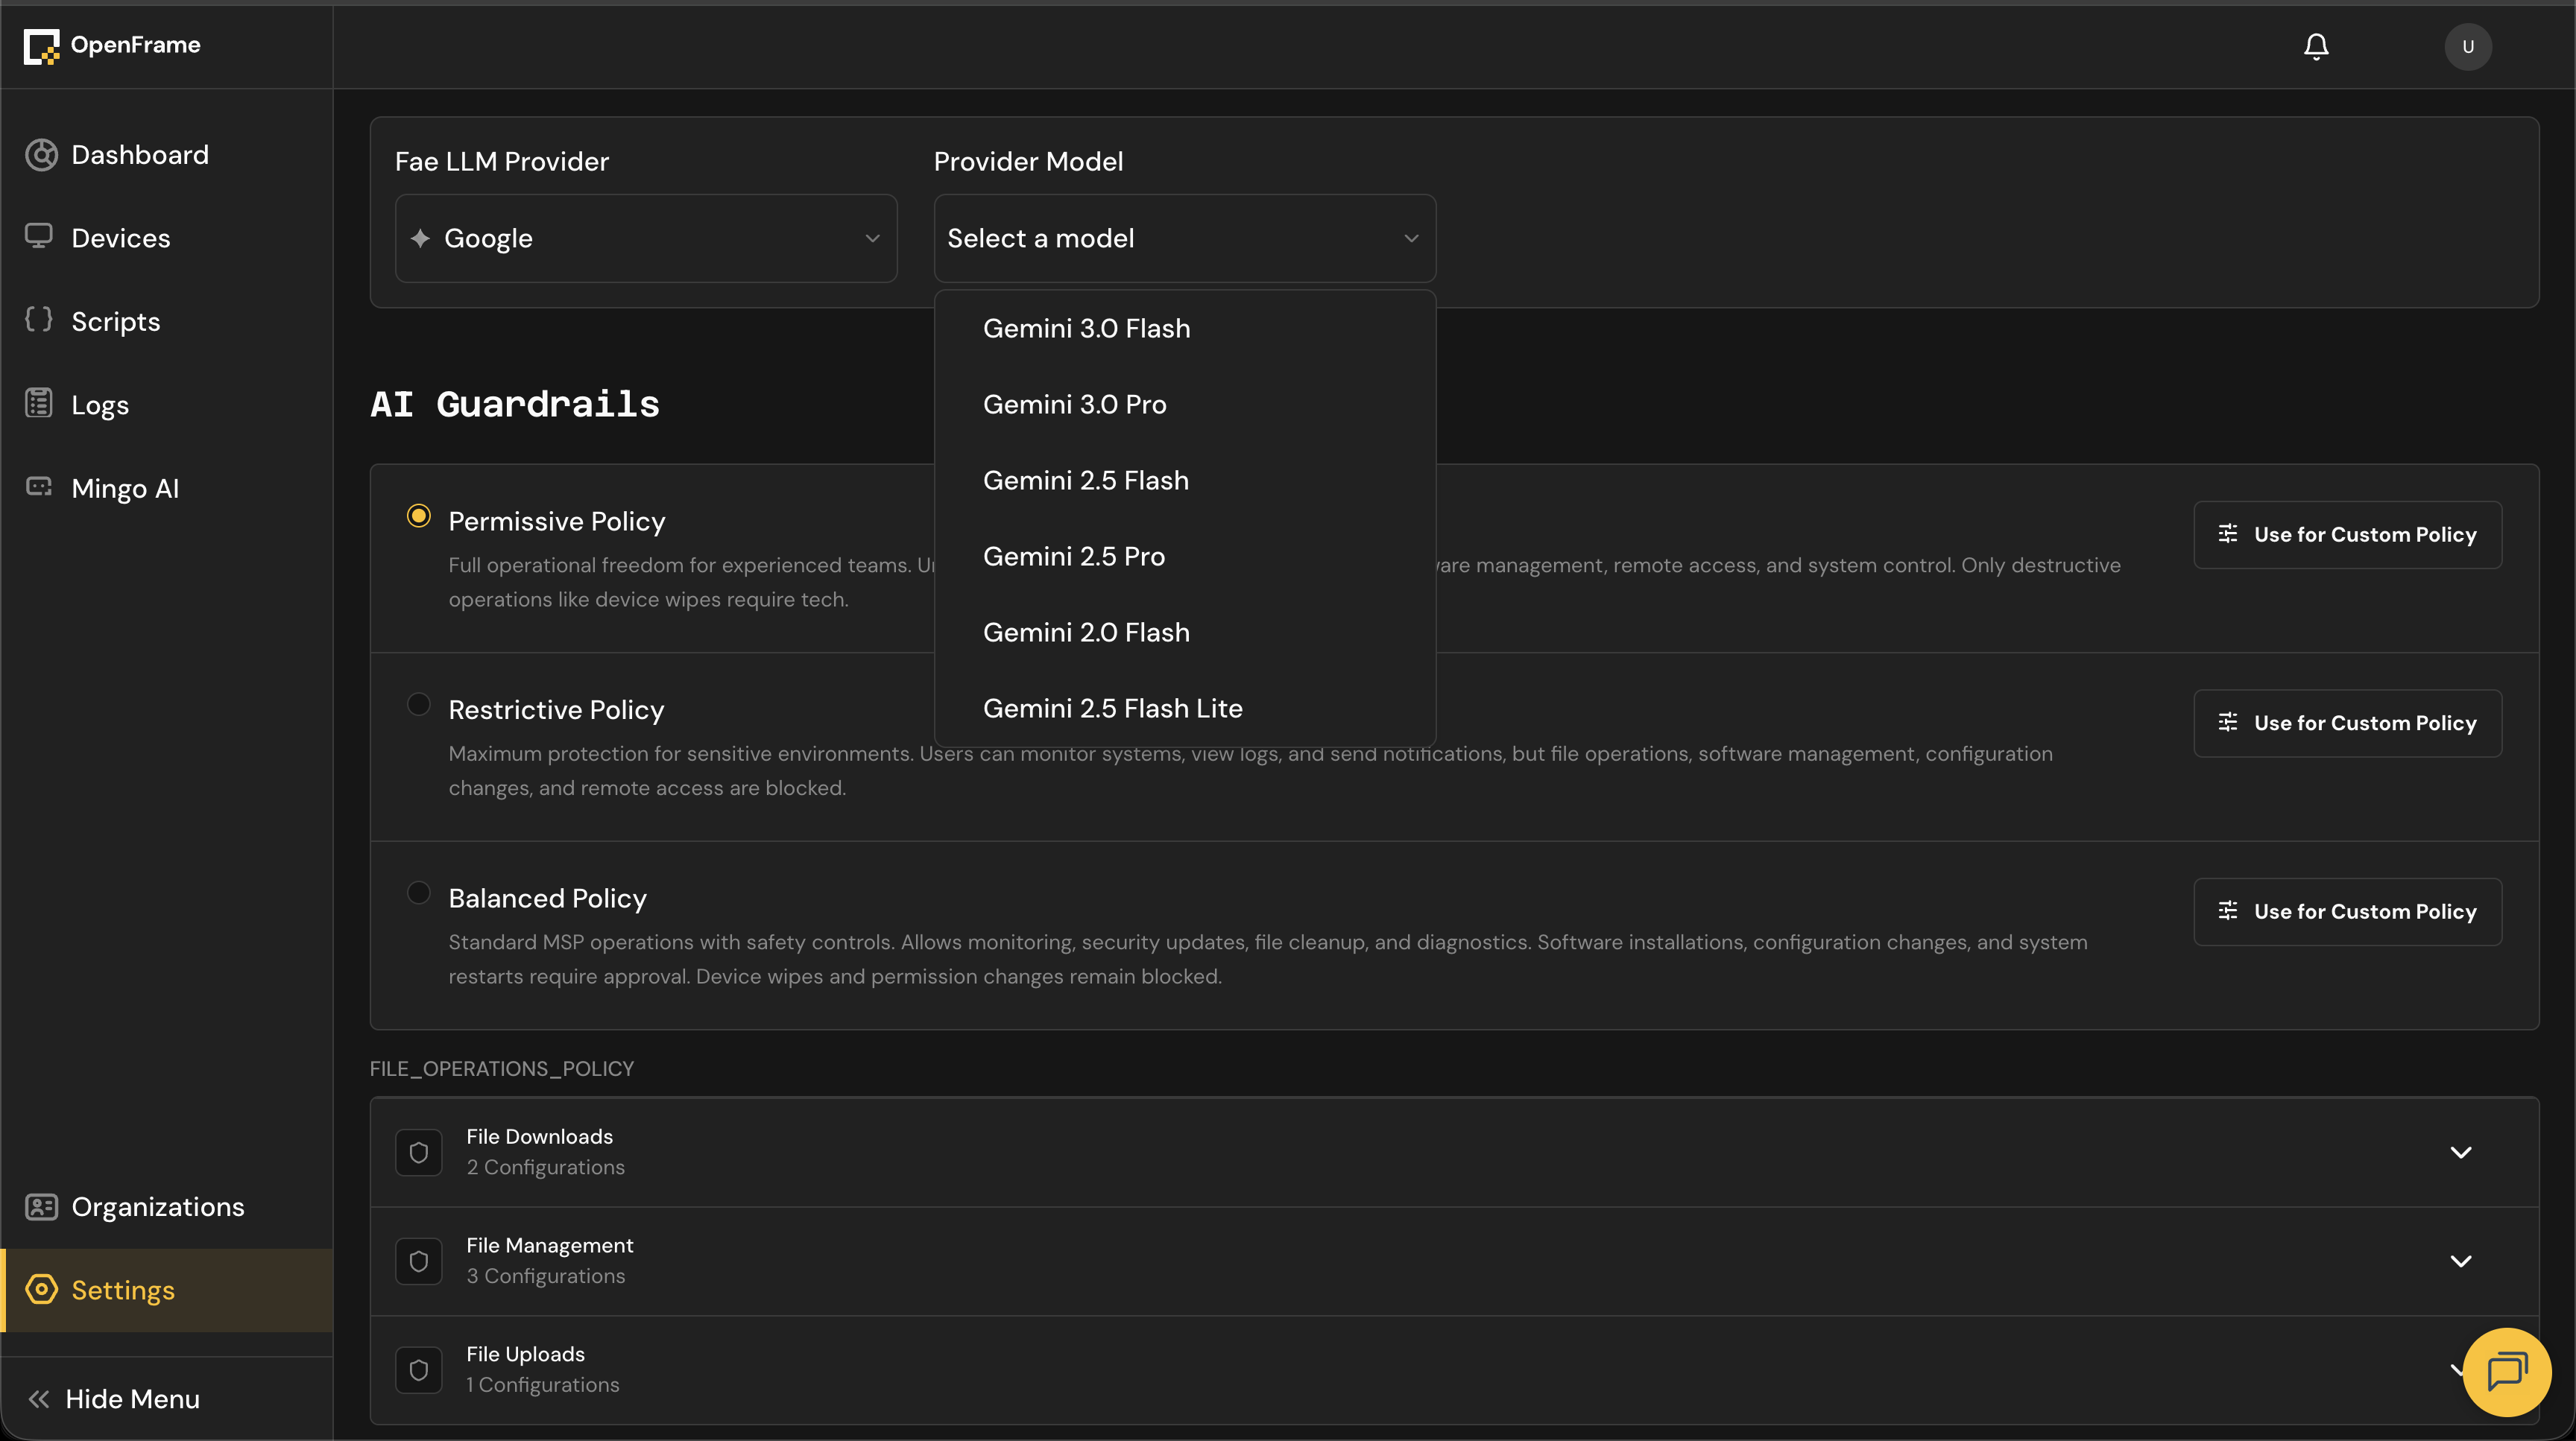Go to Mingo AI page
This screenshot has width=2576, height=1441.
167,489
